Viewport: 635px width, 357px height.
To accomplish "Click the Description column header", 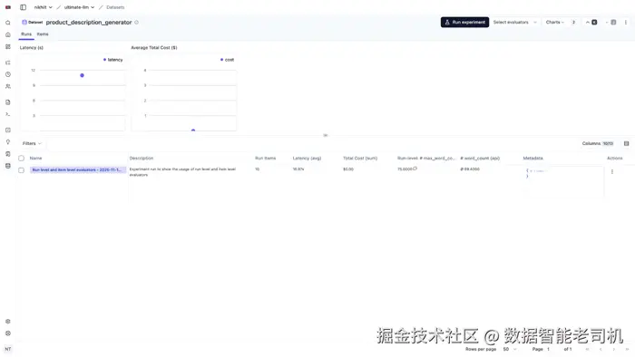I will [x=142, y=158].
